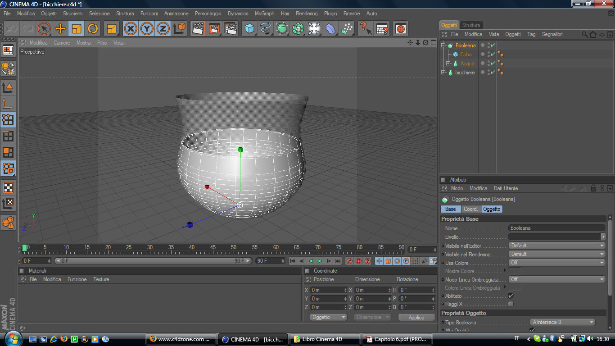Click the undo arrow icon
This screenshot has width=615, height=346.
(11, 29)
